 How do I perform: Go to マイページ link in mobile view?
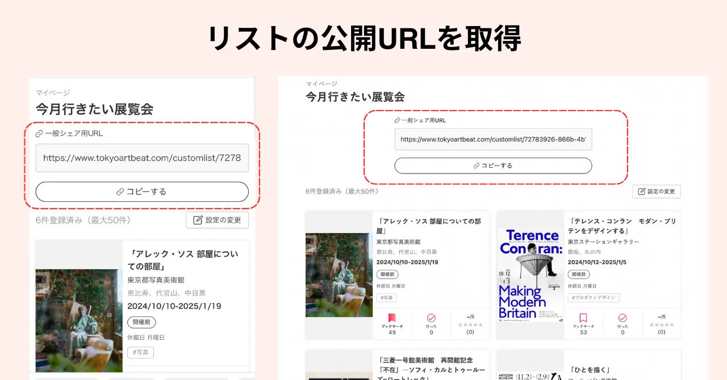click(x=53, y=92)
